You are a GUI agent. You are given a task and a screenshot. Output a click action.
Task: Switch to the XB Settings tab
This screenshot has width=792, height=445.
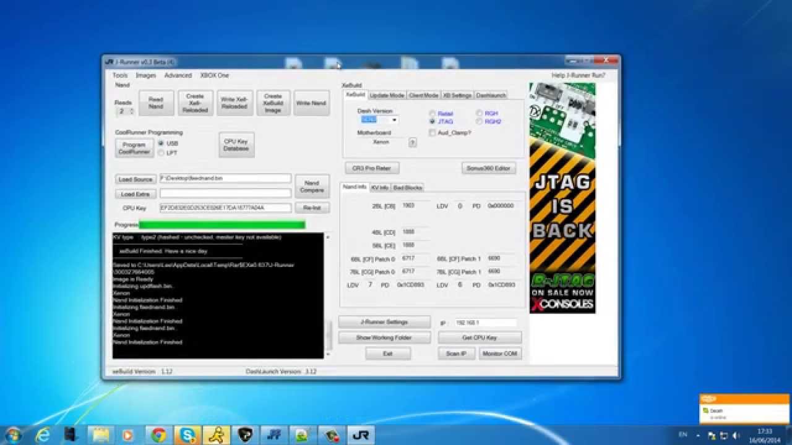457,95
